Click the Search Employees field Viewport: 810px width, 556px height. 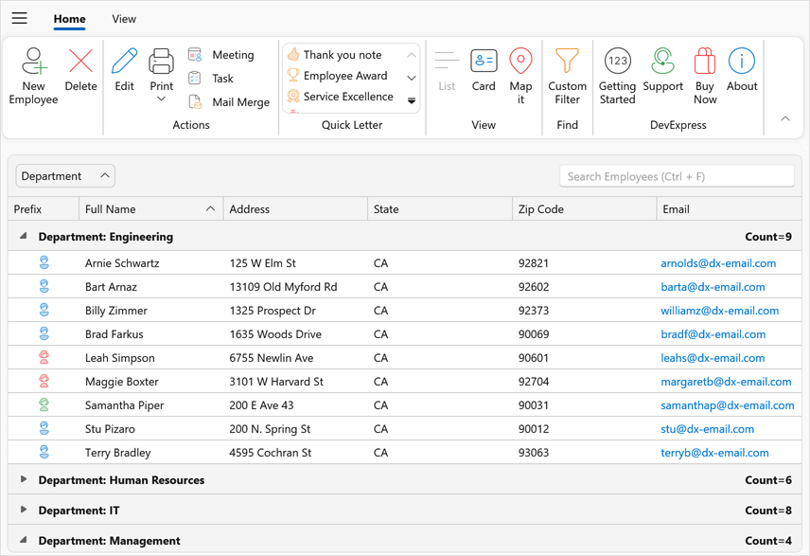tap(676, 176)
